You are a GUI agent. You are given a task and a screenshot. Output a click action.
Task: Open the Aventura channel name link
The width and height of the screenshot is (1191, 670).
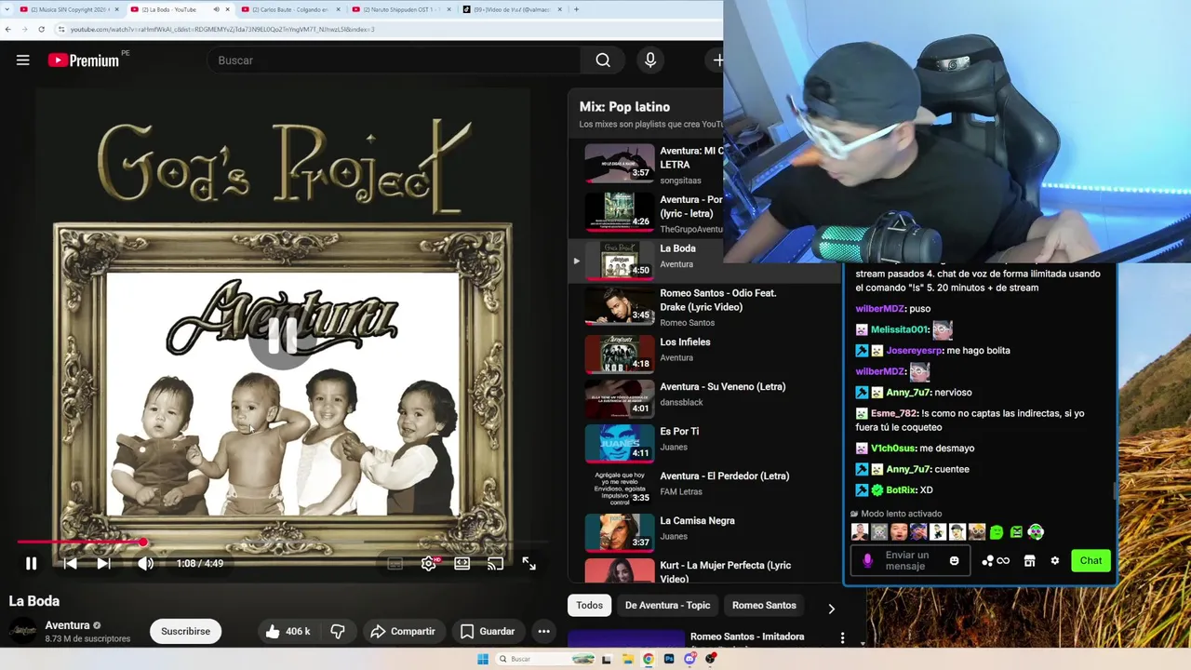(67, 625)
